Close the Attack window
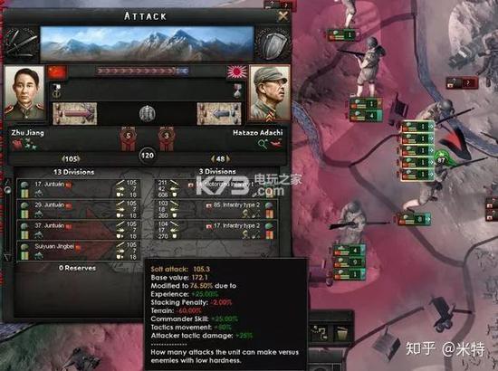The height and width of the screenshot is (371, 498). [283, 15]
